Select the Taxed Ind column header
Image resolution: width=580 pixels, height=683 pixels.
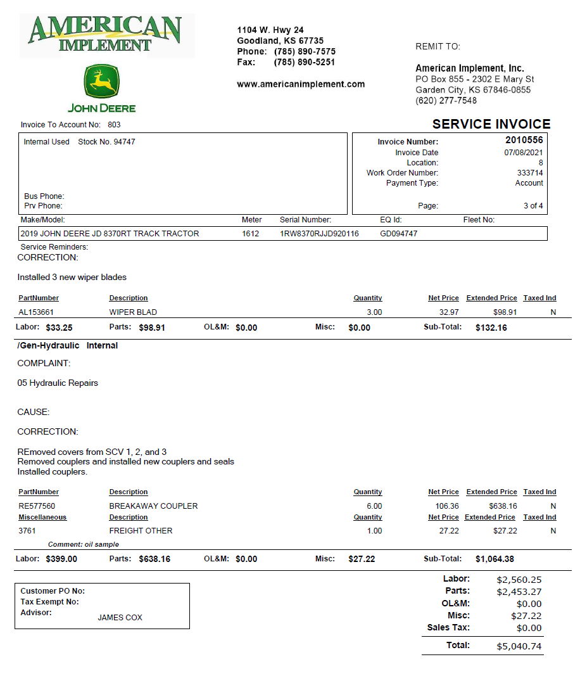coord(539,298)
